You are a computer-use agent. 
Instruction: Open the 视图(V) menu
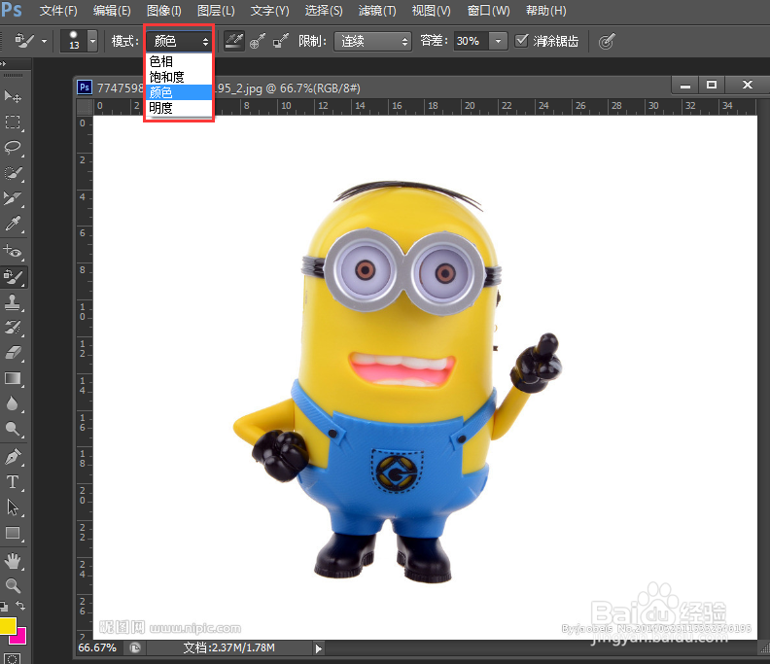coord(431,11)
